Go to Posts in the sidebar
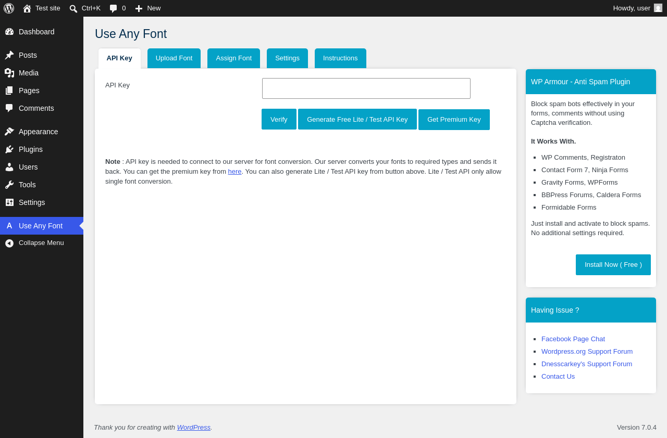Screen dimensions: 667x438 pyautogui.click(x=42, y=55)
